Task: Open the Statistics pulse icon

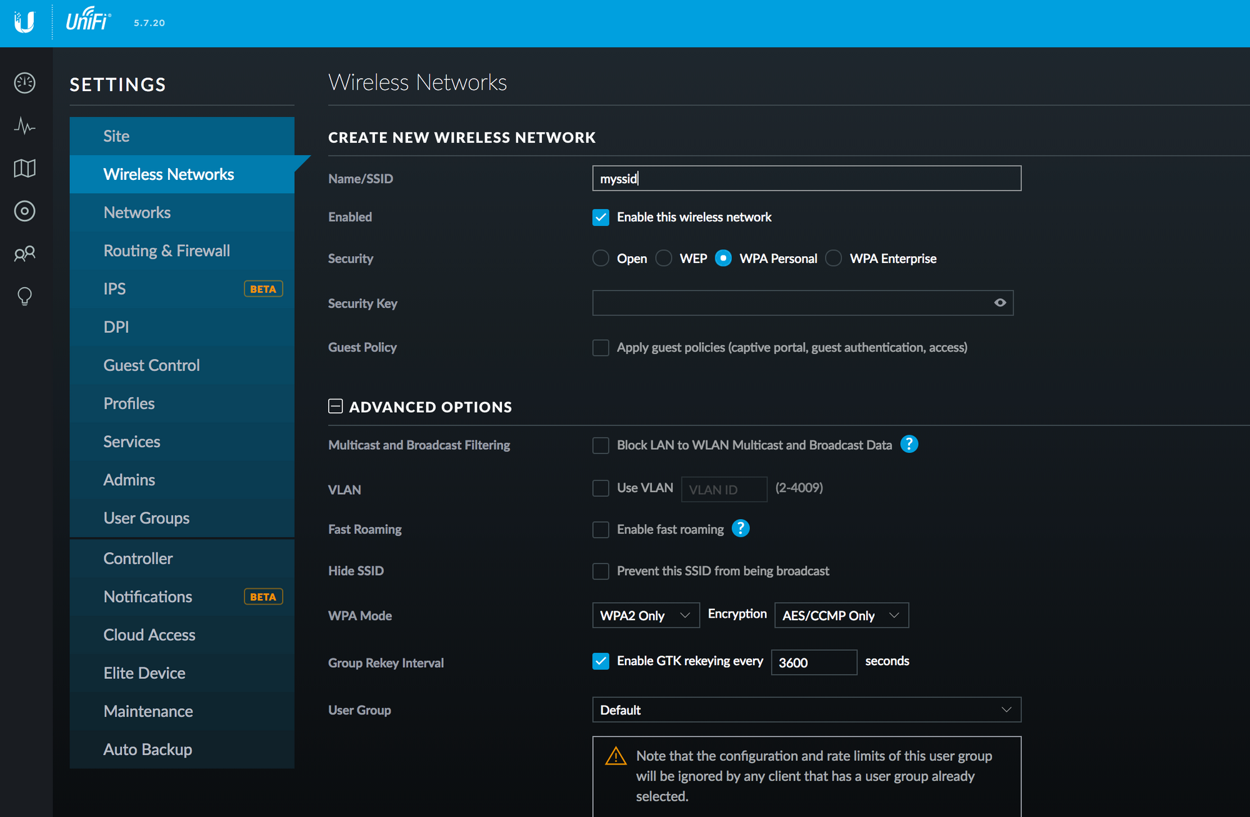Action: pos(24,126)
